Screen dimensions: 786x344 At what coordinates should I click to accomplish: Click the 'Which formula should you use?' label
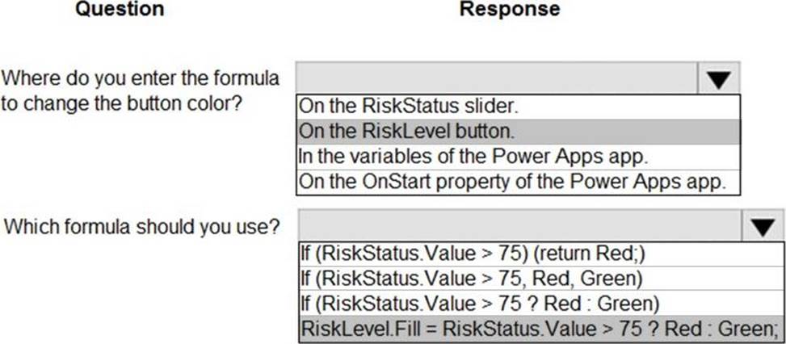[x=142, y=226]
